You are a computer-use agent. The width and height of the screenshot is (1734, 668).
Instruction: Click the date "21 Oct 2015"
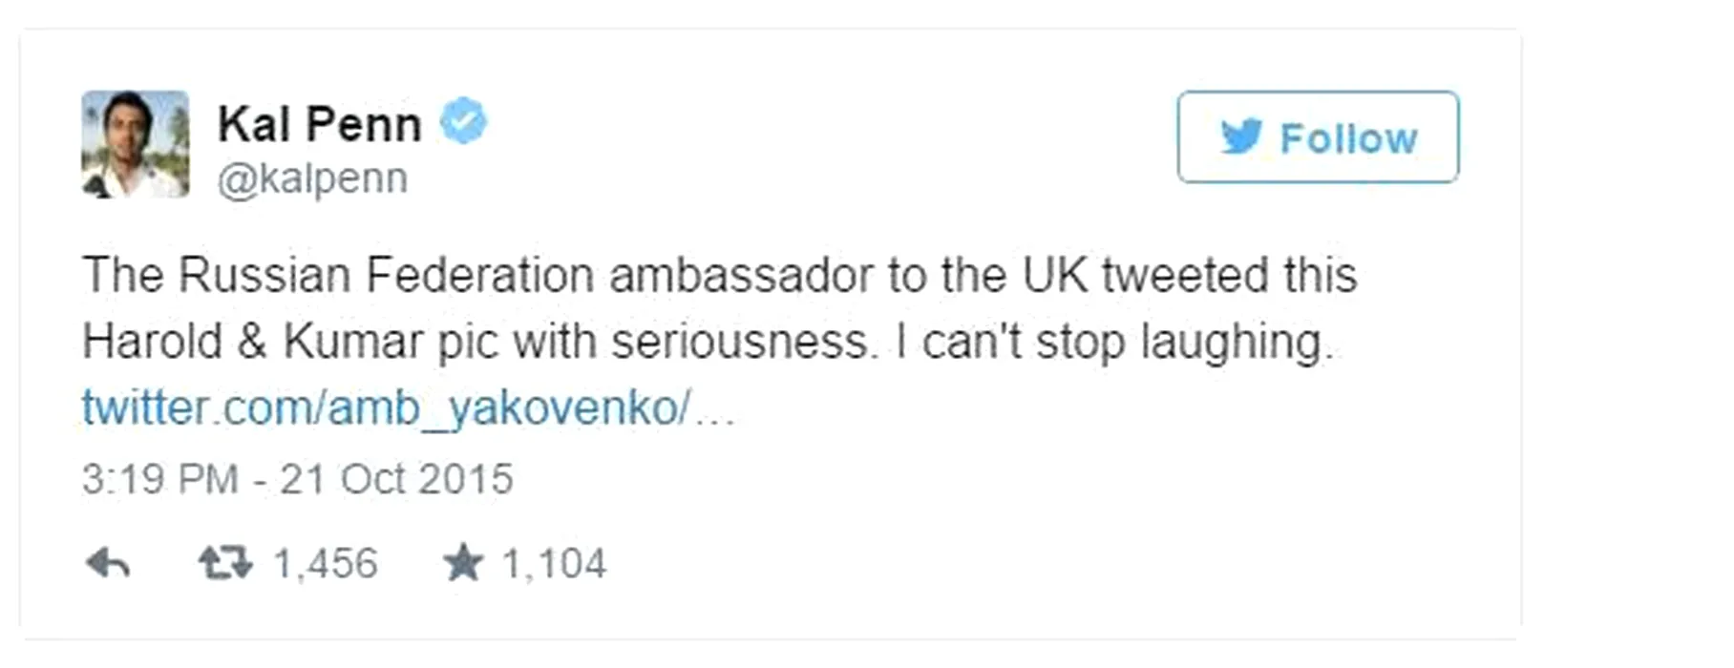point(396,479)
